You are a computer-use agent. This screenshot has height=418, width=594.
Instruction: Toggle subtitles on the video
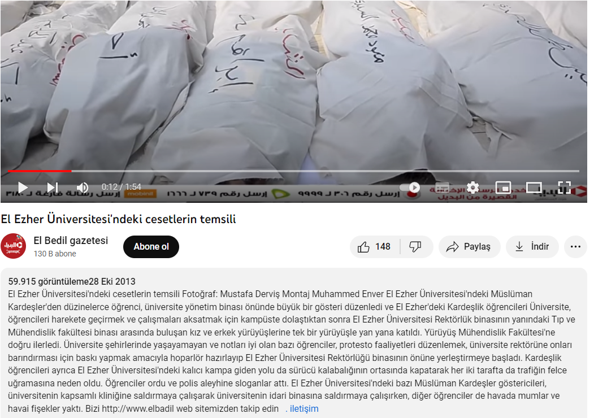pos(442,188)
